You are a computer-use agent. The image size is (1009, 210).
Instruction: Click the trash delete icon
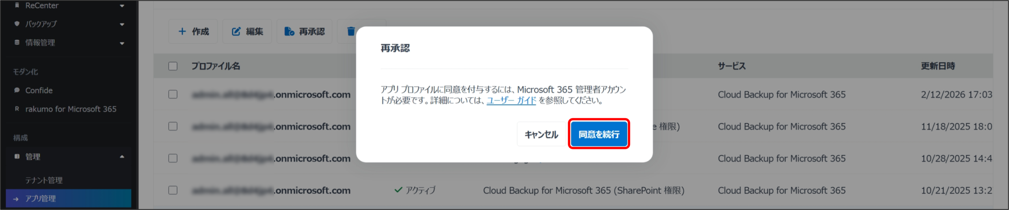[x=351, y=32]
